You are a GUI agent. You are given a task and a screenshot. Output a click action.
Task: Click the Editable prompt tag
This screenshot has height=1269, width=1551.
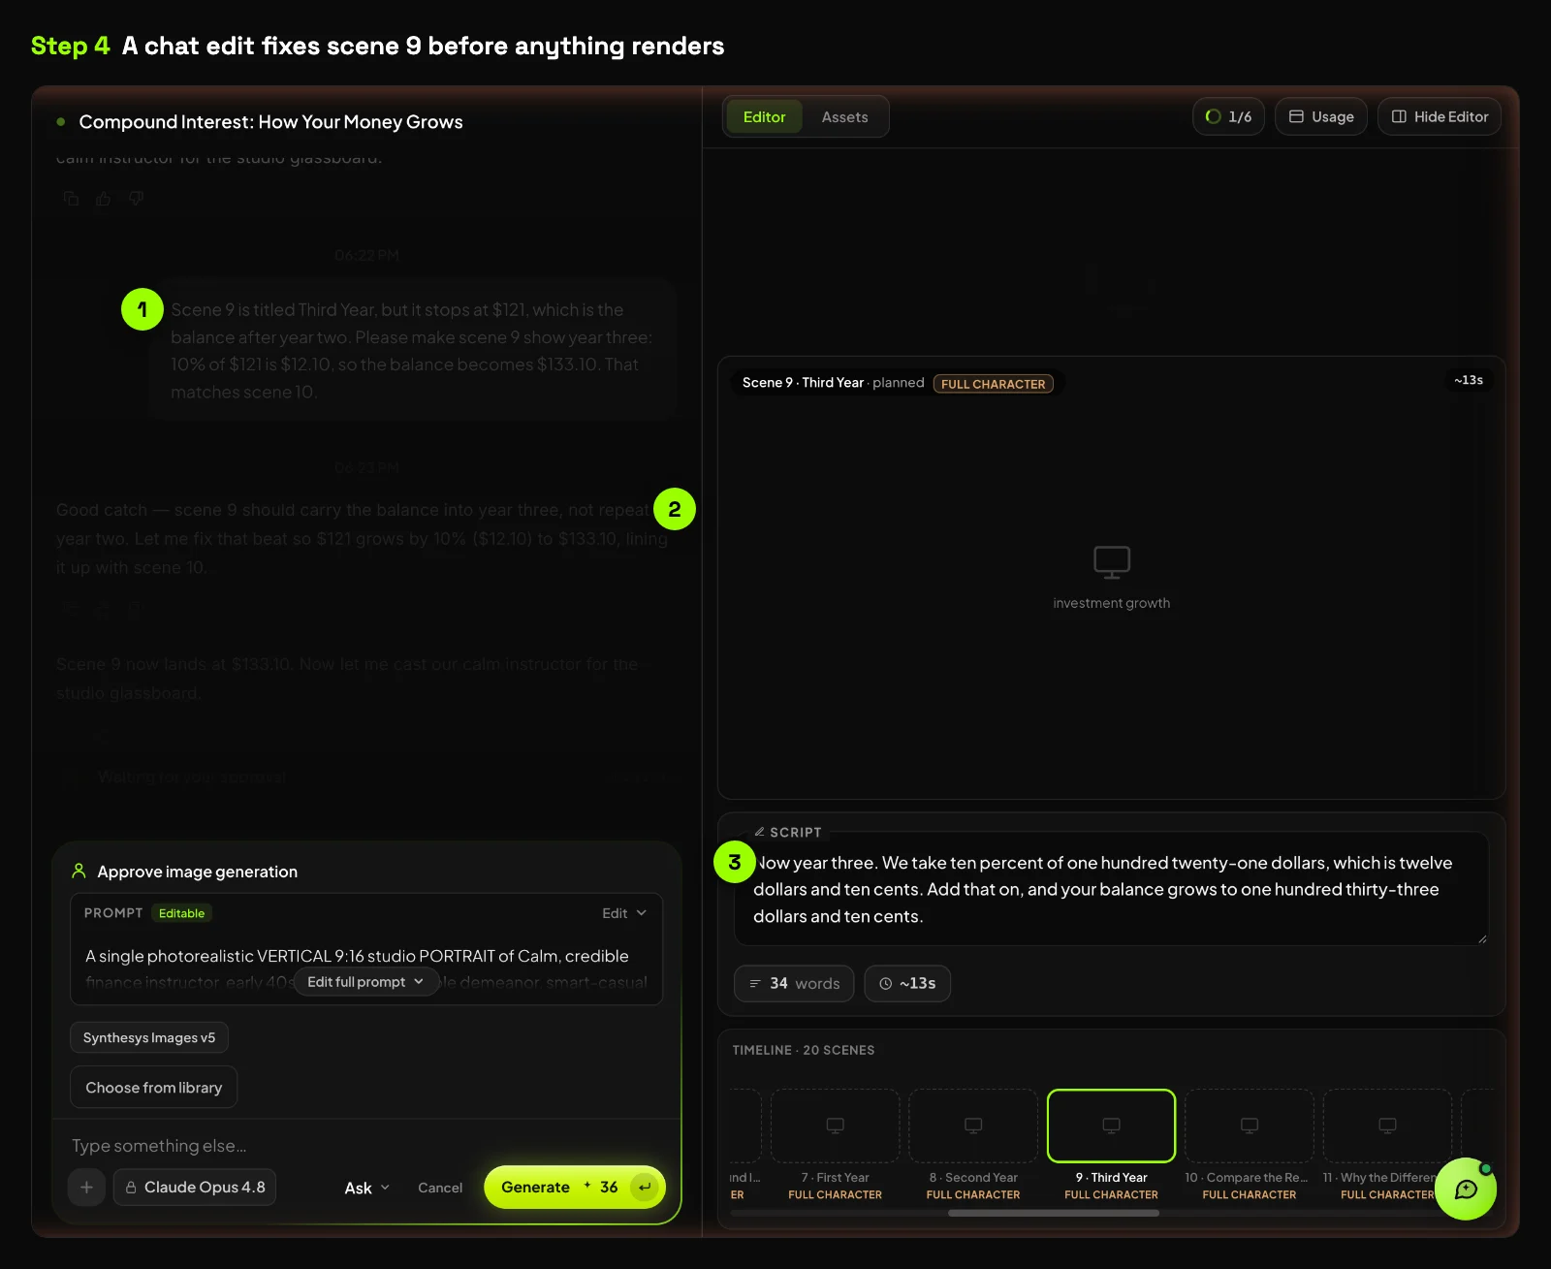pyautogui.click(x=181, y=913)
